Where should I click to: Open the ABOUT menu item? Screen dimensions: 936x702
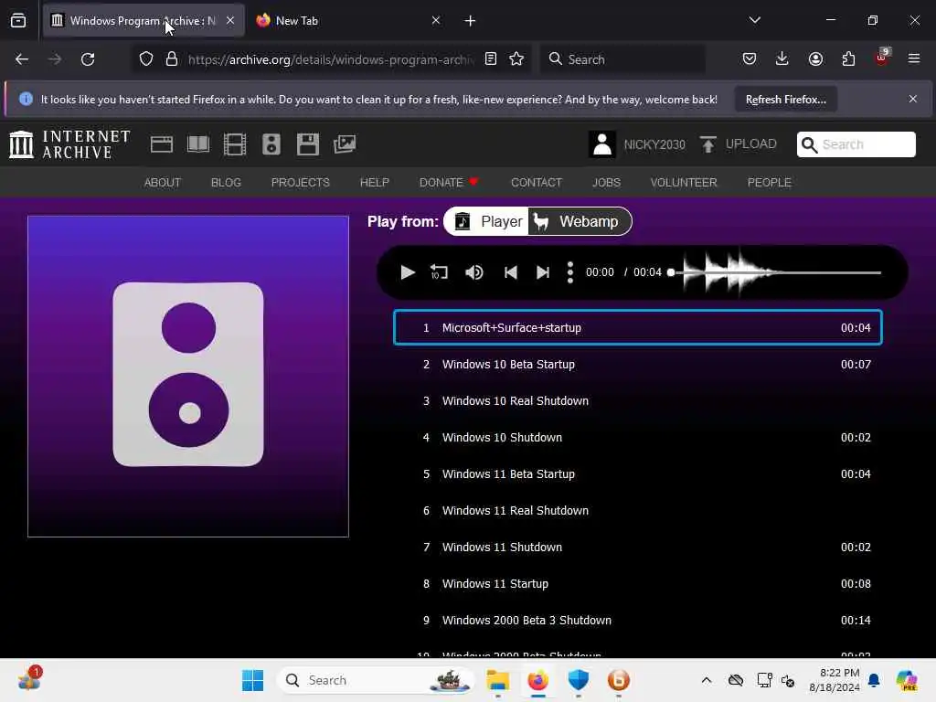pos(163,183)
